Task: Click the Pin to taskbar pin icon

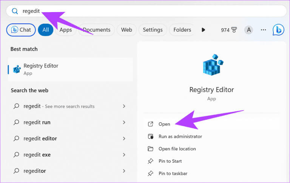Action: (x=151, y=174)
